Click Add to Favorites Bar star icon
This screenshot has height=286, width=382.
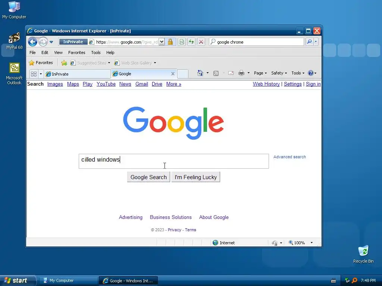(x=64, y=63)
